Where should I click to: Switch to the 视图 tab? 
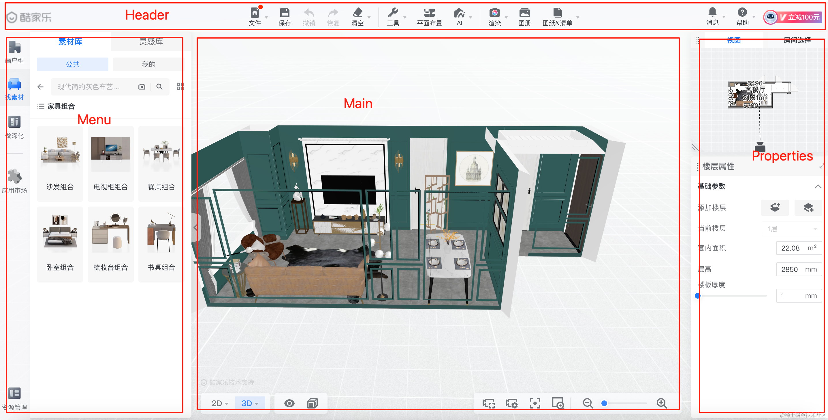point(734,40)
